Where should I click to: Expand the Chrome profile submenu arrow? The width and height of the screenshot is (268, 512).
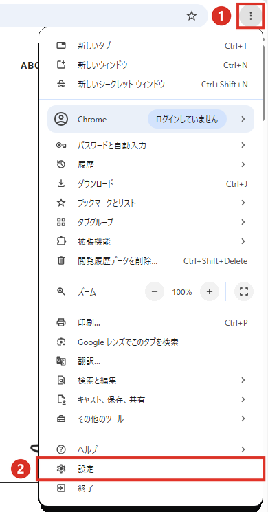pos(243,119)
